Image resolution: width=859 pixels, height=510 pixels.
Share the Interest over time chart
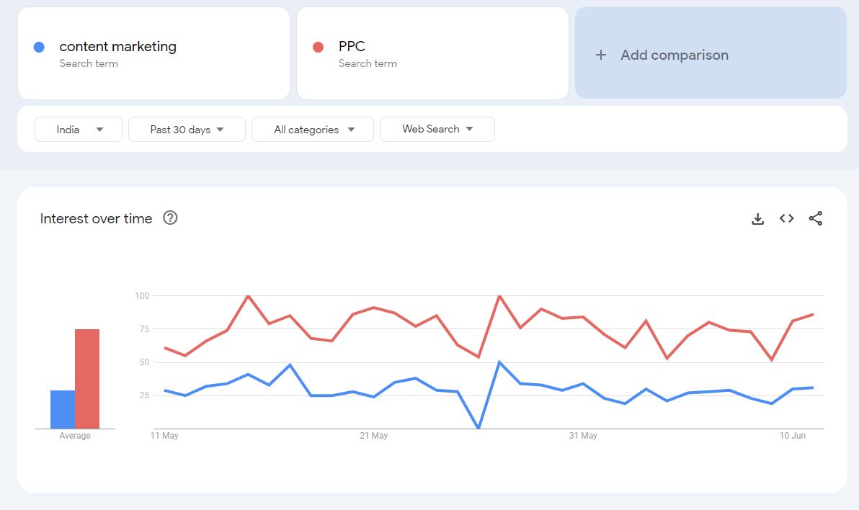tap(815, 218)
